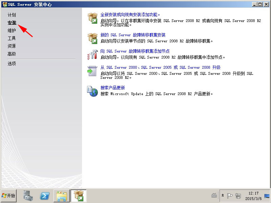Show hidden tray icons arrow
Viewport: 271px width, 203px height.
tap(223, 196)
